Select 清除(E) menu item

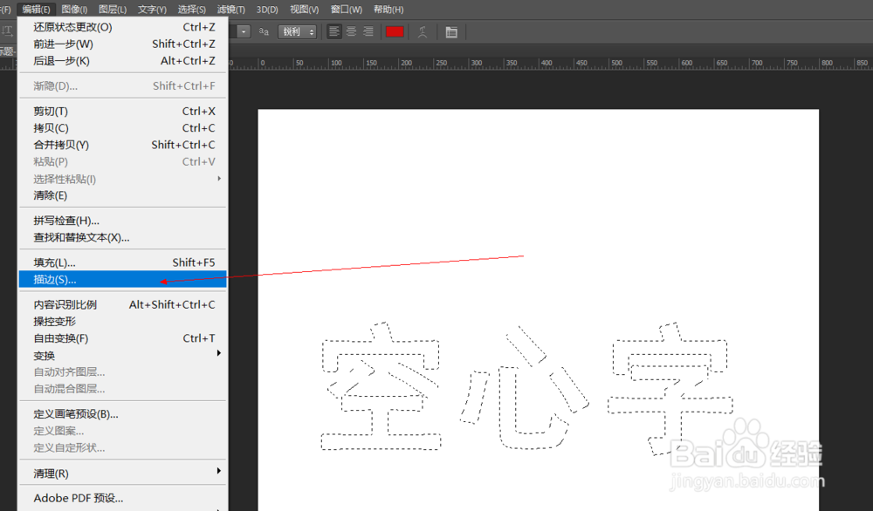pyautogui.click(x=122, y=195)
